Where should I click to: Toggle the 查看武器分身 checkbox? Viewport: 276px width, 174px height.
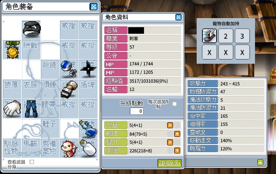pyautogui.click(x=32, y=162)
